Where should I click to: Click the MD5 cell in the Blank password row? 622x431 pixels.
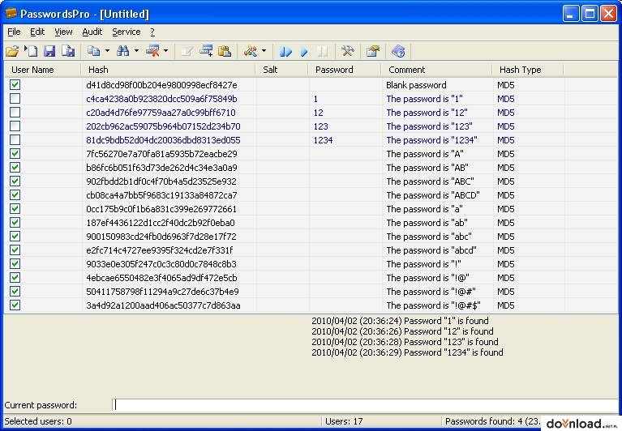point(506,85)
